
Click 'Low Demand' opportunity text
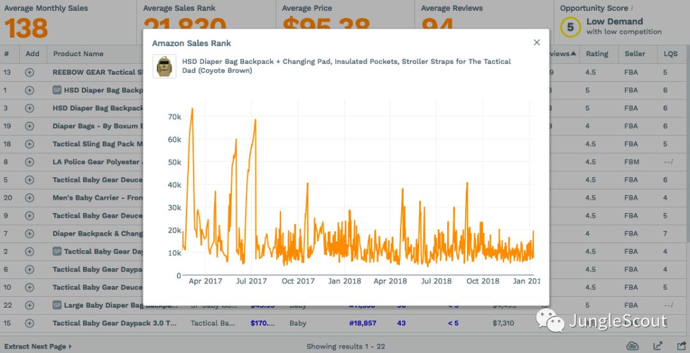615,22
